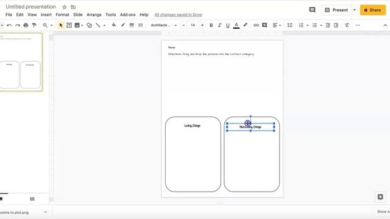The height and width of the screenshot is (219, 390).
Task: Open the Text color picker
Action: [x=236, y=26]
